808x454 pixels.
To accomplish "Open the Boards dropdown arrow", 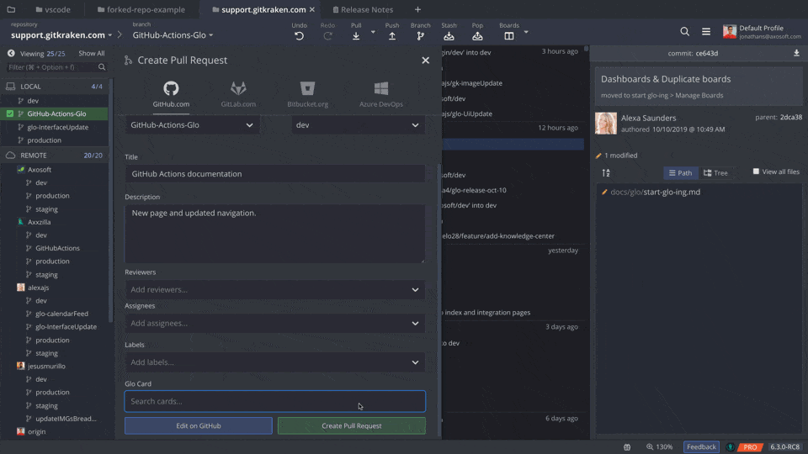I will click(526, 32).
